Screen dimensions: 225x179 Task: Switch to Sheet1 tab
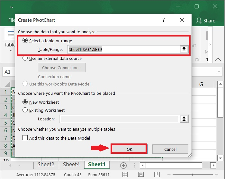pyautogui.click(x=97, y=165)
